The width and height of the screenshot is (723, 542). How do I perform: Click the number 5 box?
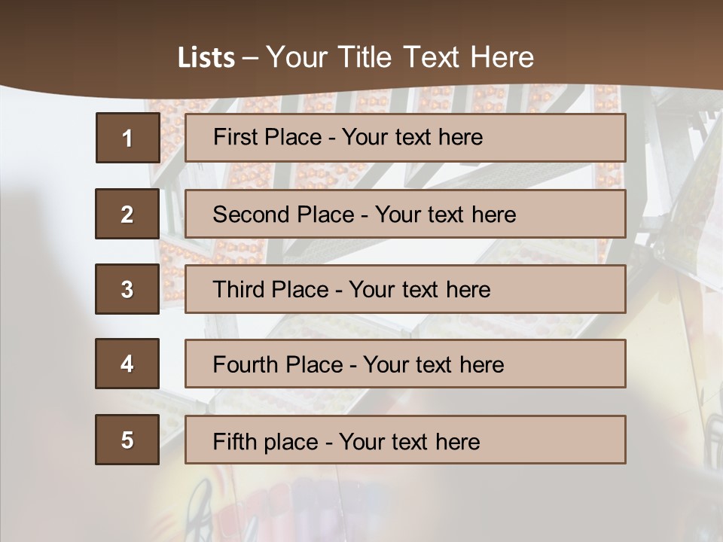point(127,440)
